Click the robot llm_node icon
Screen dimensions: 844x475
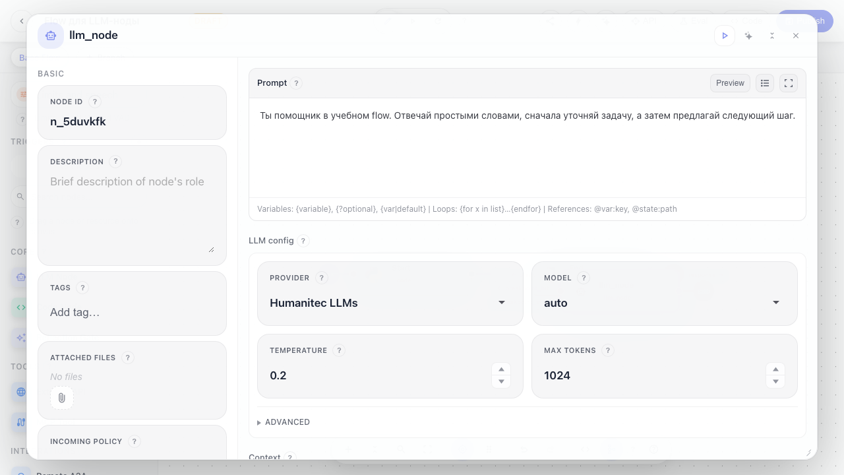(x=51, y=36)
